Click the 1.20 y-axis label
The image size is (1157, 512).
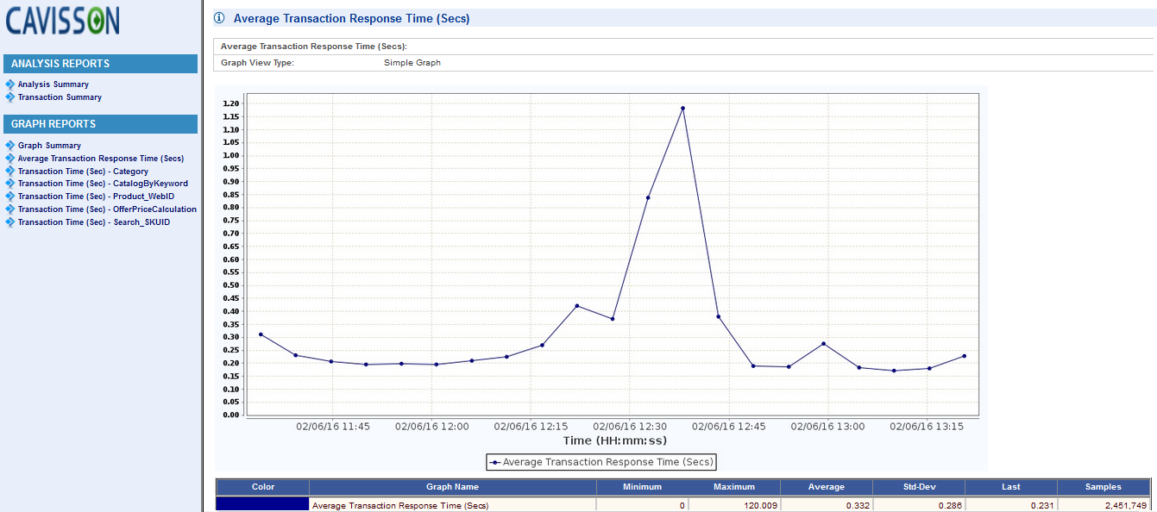tap(231, 104)
